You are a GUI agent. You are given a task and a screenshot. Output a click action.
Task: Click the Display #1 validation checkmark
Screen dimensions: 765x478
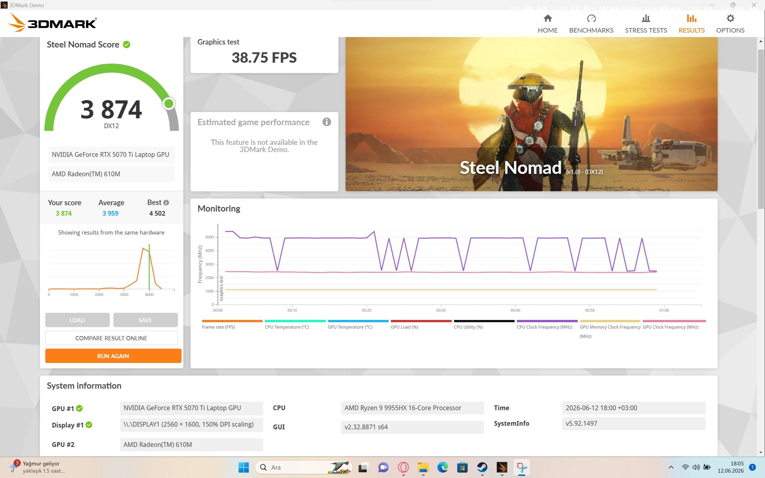(x=89, y=425)
